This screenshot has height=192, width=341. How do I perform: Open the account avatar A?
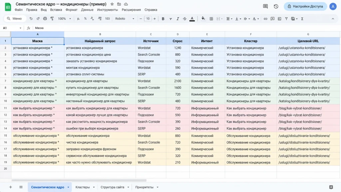[x=333, y=6]
